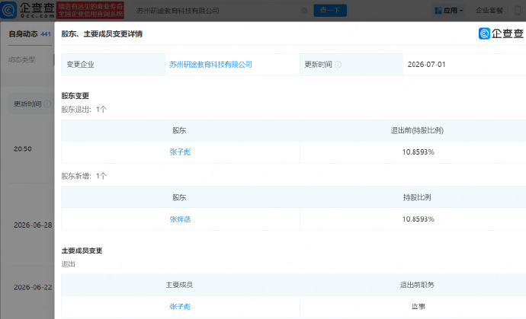
Task: Open exited shareholder 张子彪 link
Action: click(180, 152)
